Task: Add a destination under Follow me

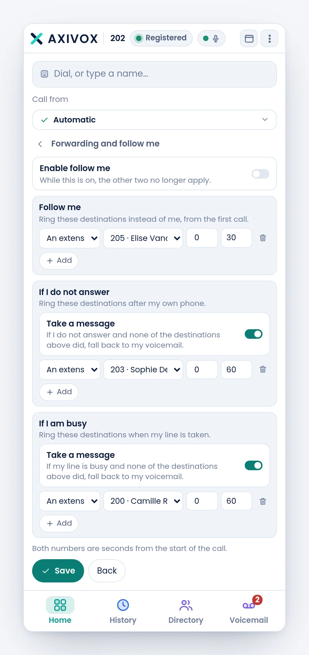Action: coord(59,261)
